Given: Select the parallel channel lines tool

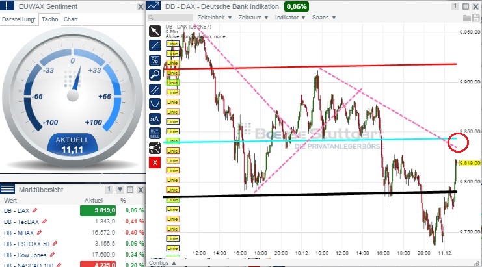Looking at the screenshot, I should coord(155,90).
